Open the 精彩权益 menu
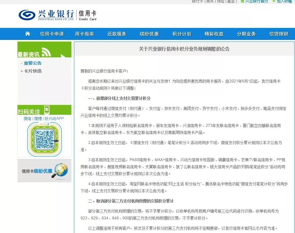 [214, 34]
